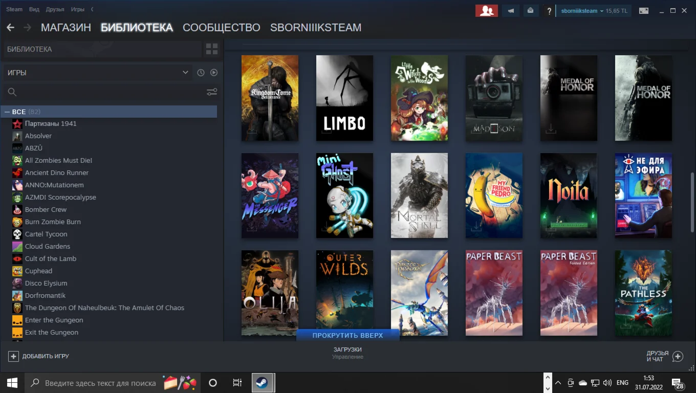Click the megaphone announcements icon
The image size is (696, 393).
pyautogui.click(x=511, y=11)
